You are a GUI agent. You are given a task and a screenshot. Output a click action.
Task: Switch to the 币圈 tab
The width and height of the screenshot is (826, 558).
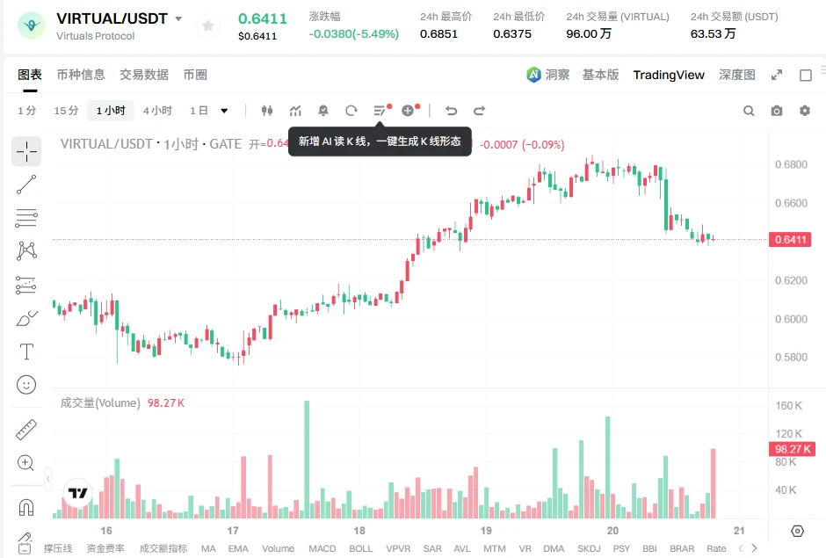[195, 75]
